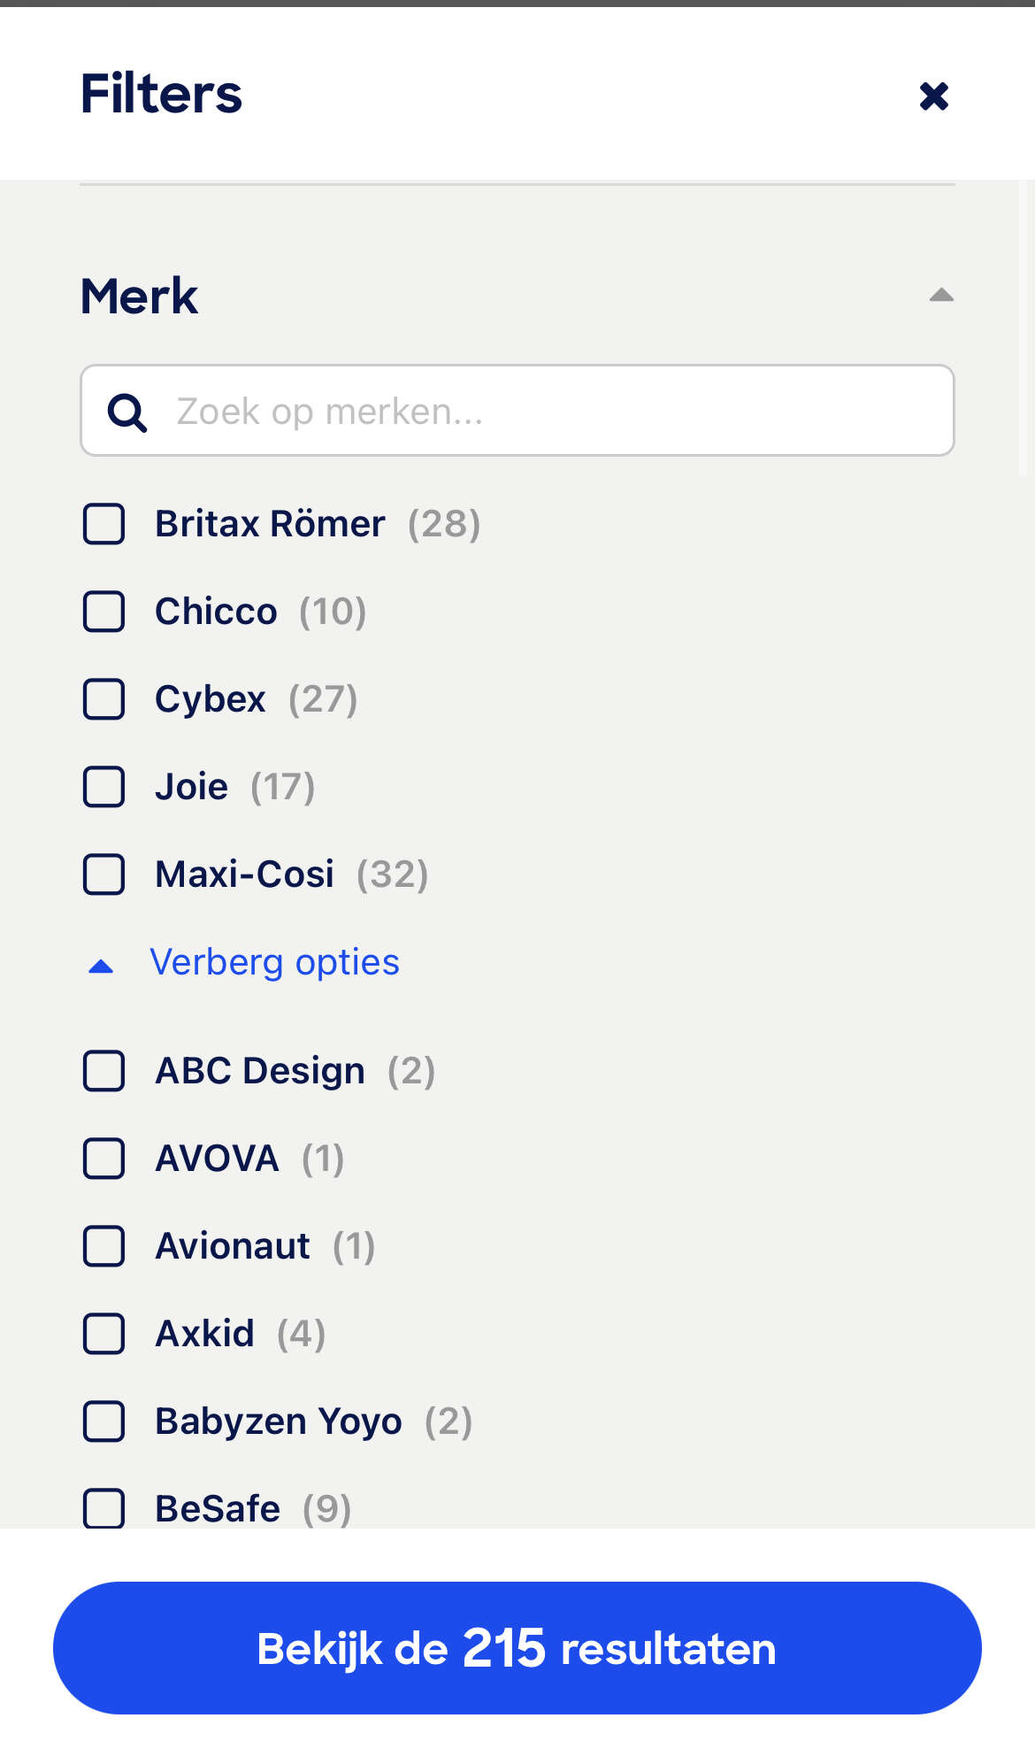Check the Britax Römer brand checkbox
The height and width of the screenshot is (1741, 1035).
pyautogui.click(x=103, y=524)
